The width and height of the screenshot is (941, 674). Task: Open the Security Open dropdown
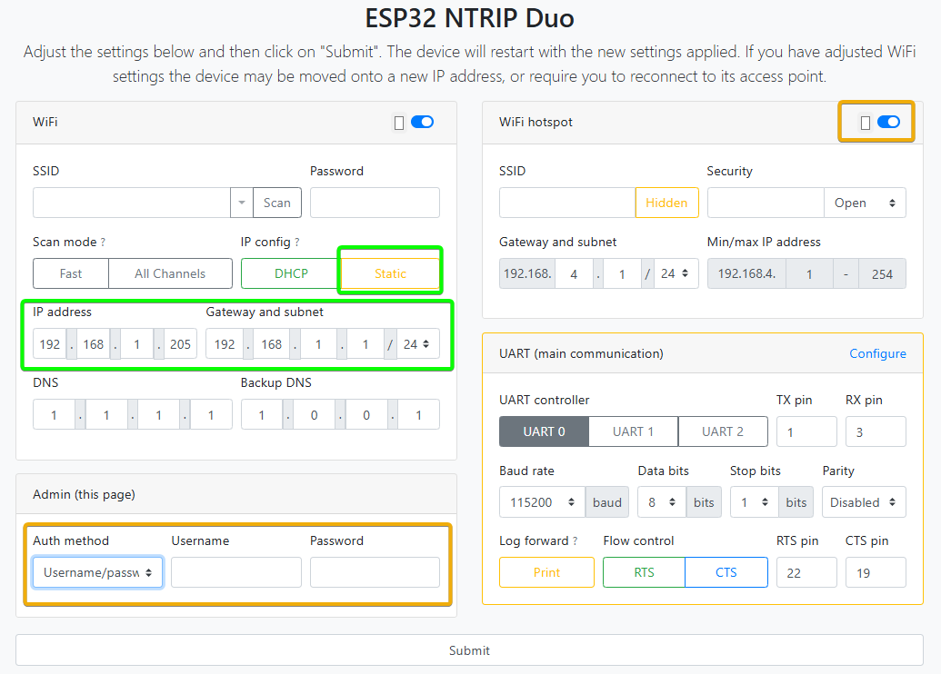[x=865, y=203]
